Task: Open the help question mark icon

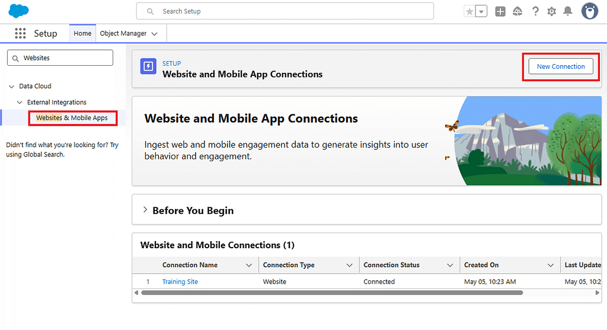Action: coord(535,11)
